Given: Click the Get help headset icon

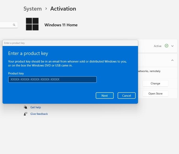Looking at the screenshot, I should 25,107.
